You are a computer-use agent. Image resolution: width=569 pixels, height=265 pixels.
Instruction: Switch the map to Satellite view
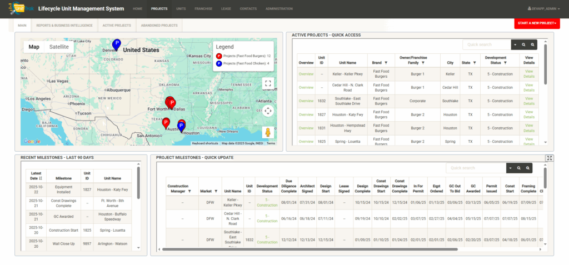click(59, 47)
